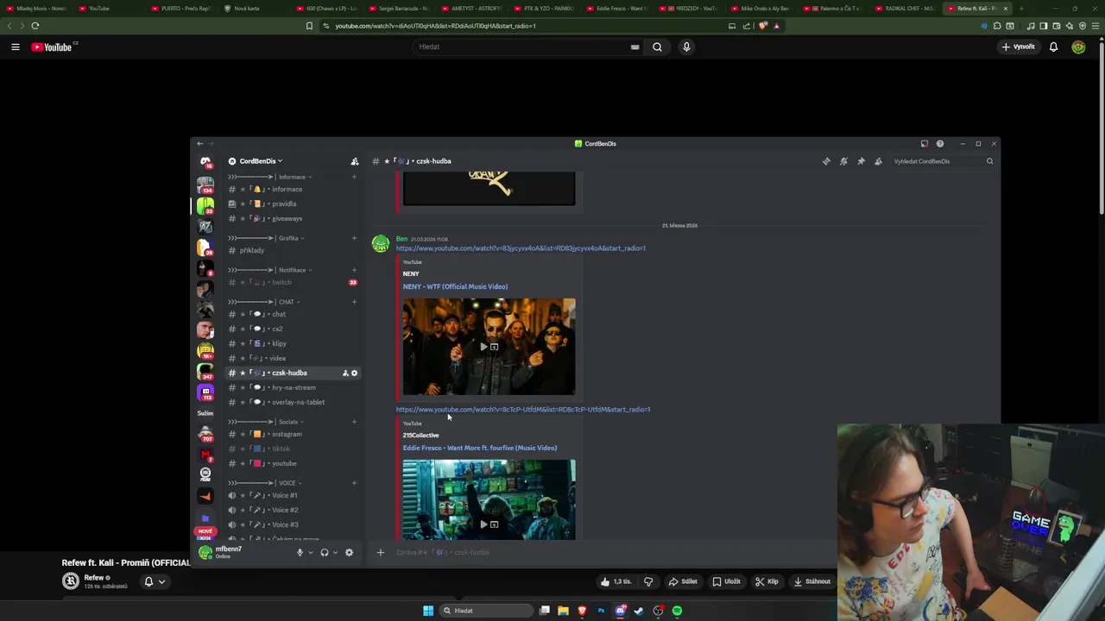Deafen headphones in Discord user panel
1105x621 pixels.
click(325, 553)
